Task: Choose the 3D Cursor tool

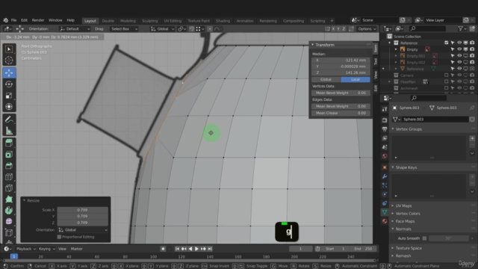Action: click(9, 60)
